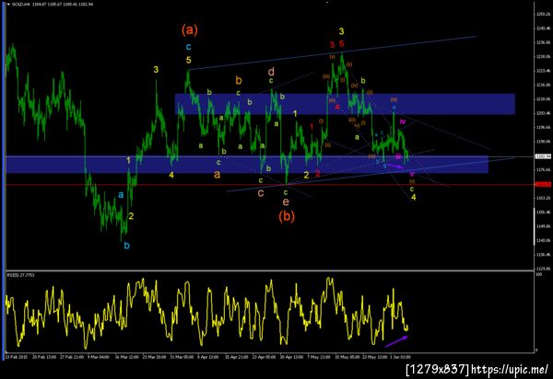
Task: Select the red horizontal support line
Action: coord(269,184)
